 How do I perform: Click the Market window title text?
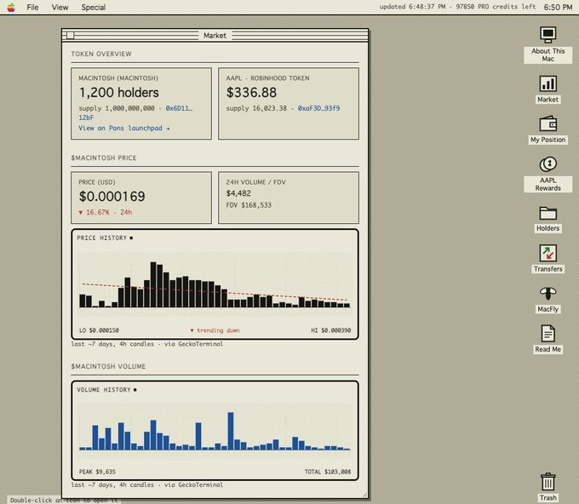(215, 36)
